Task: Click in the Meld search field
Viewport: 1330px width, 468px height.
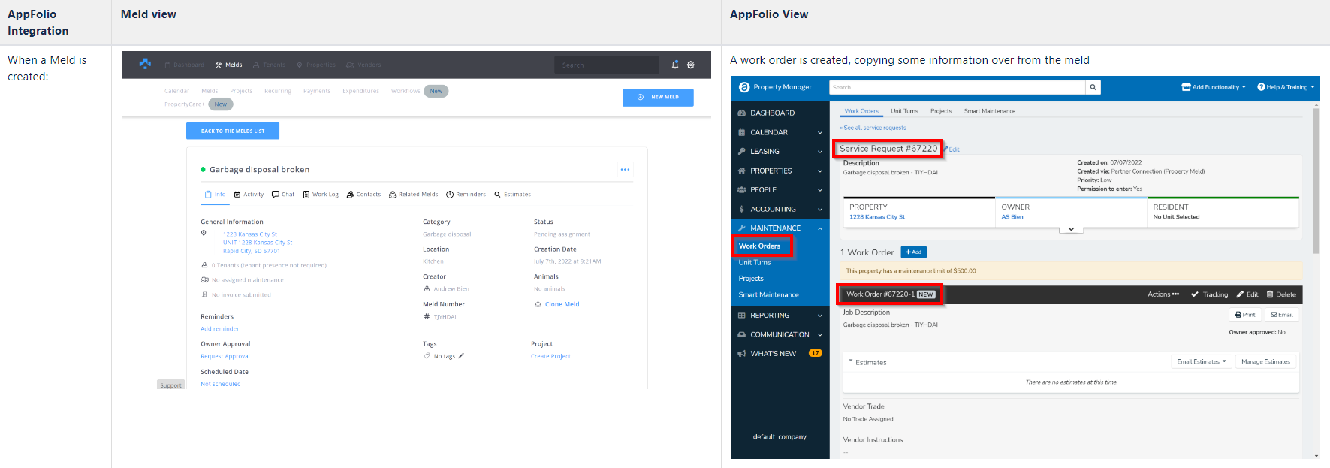Action: tap(607, 65)
